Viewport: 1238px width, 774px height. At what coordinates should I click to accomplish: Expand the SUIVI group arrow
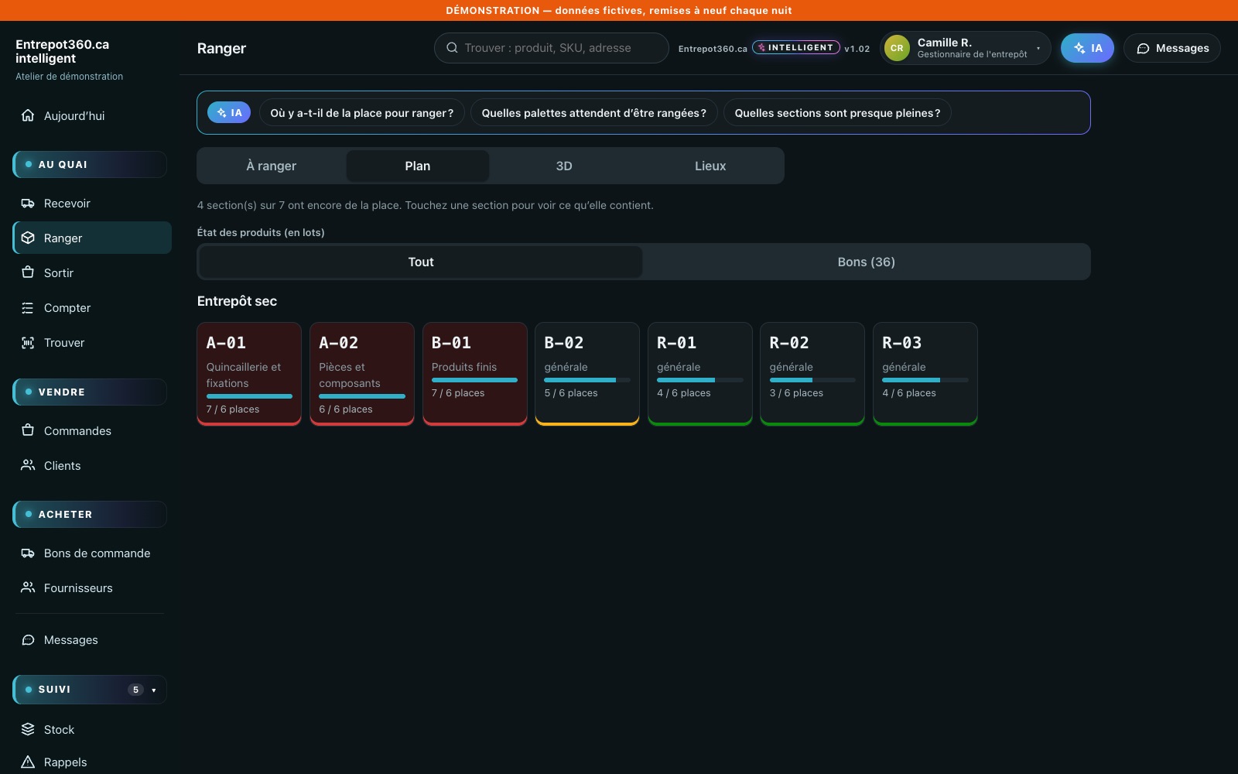(154, 690)
